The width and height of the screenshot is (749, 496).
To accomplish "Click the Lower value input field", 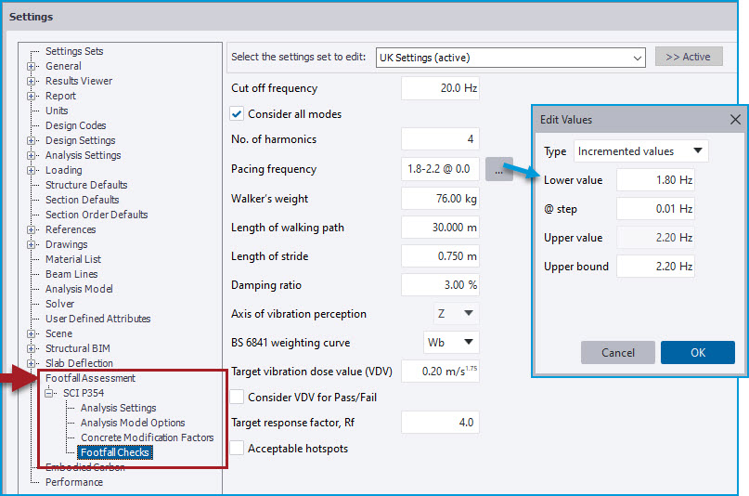I will [655, 180].
